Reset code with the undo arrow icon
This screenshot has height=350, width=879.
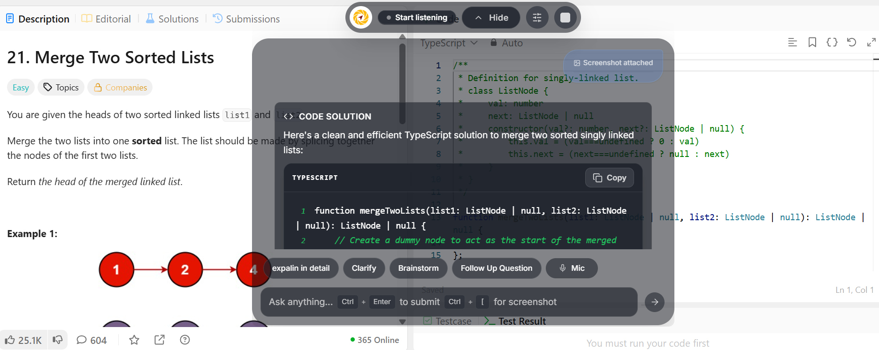pos(852,43)
